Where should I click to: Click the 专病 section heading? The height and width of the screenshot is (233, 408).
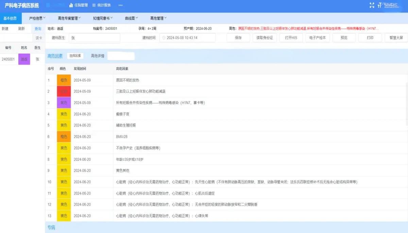(51, 228)
